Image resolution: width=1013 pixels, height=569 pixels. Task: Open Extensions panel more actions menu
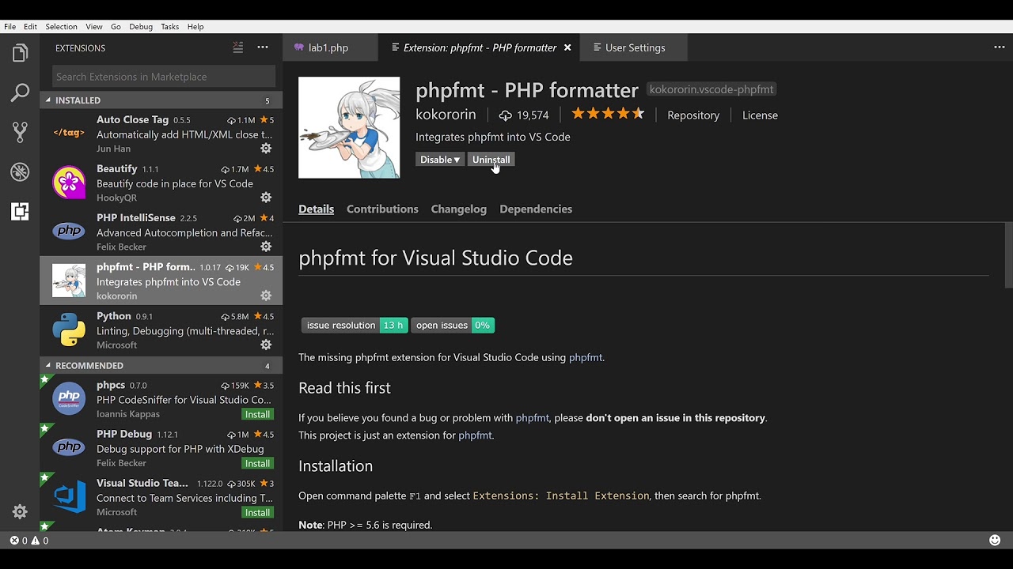tap(263, 47)
